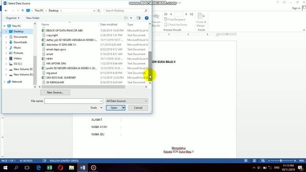Screen dimensions: 306x172
Task: Click the Back arrow in file dialog
Action: tap(6, 11)
